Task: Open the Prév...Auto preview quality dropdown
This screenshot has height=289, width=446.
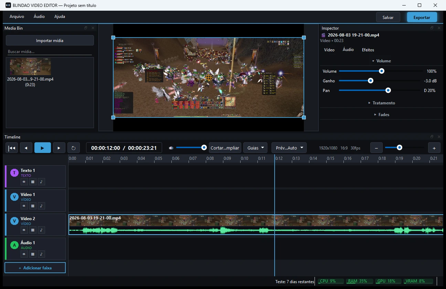Action: pyautogui.click(x=289, y=148)
